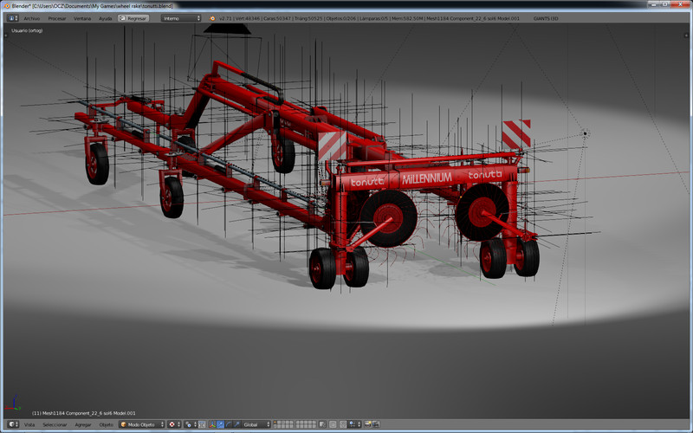Open the info editor type selector icon
693x433 pixels.
(x=12, y=17)
